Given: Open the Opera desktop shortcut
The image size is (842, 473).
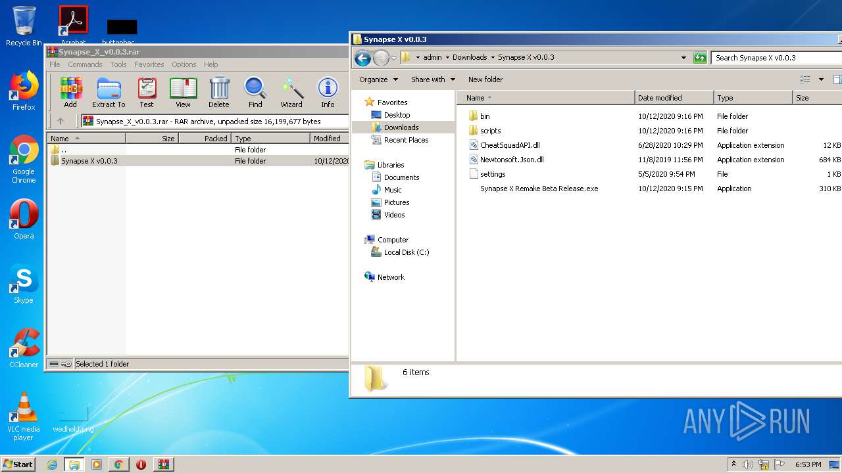Looking at the screenshot, I should [24, 219].
